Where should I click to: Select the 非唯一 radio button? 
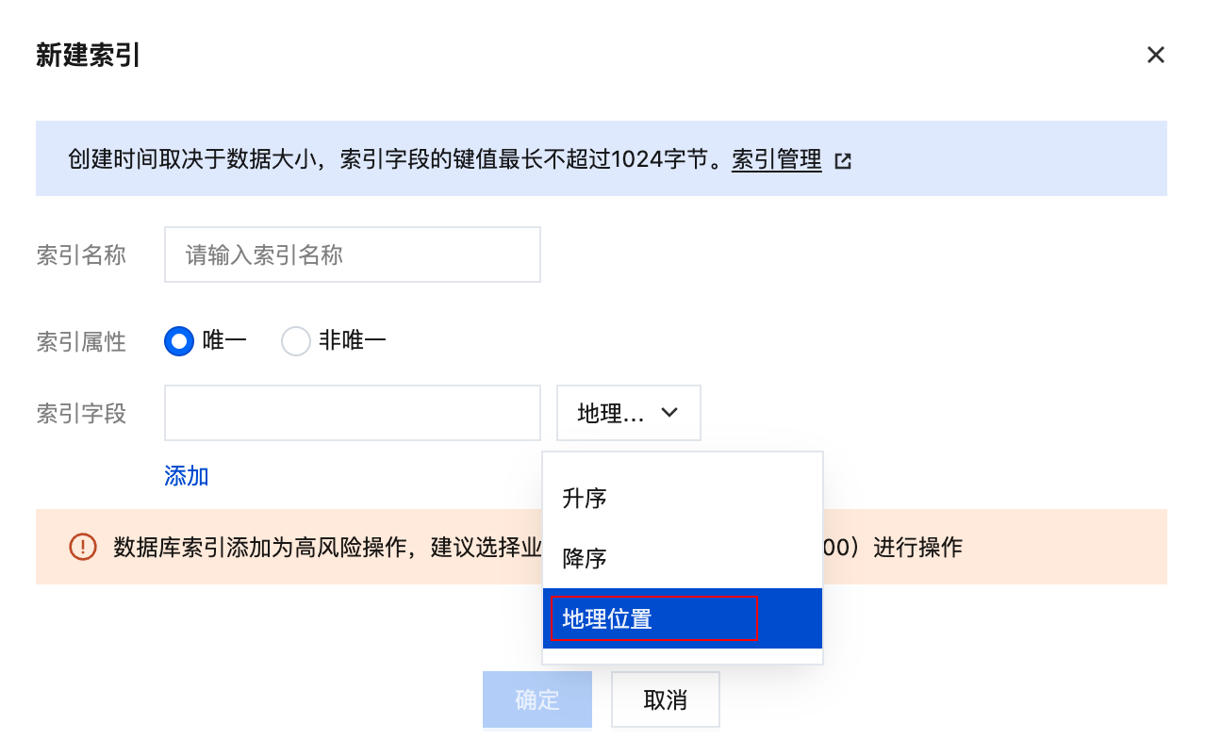pos(296,341)
